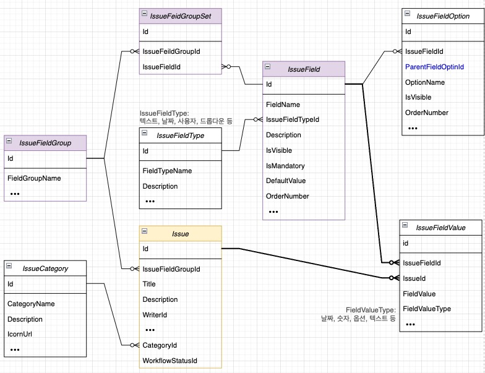Collapse the IssueFieldOption table
The image size is (485, 373).
click(407, 14)
